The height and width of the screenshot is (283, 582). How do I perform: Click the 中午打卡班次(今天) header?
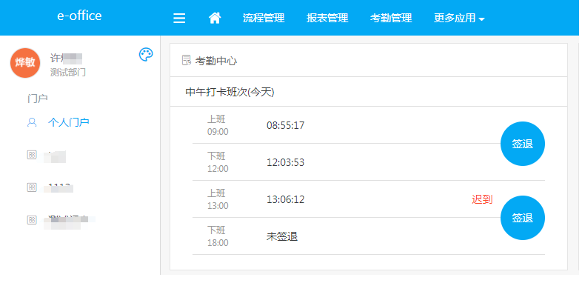coord(230,92)
